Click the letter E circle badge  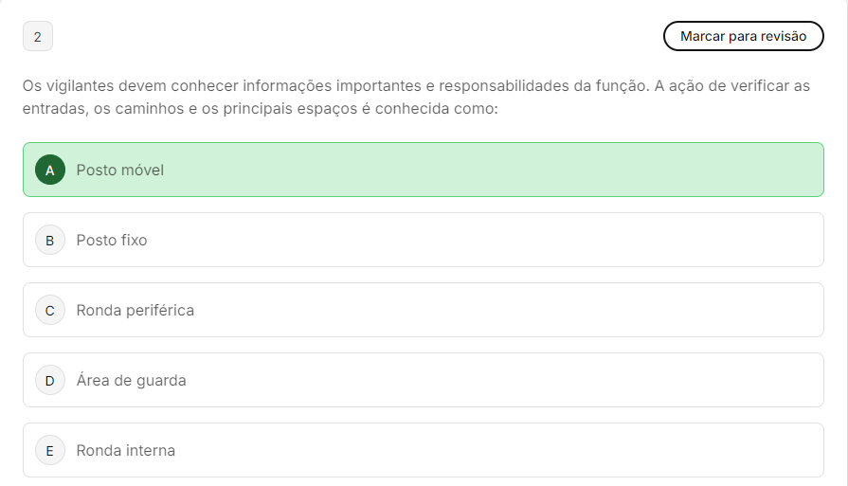(x=50, y=450)
